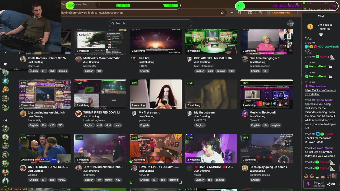The image size is (340, 191).
Task: Expand the pinned gift sub leaderboard arrow
Action: point(321,35)
